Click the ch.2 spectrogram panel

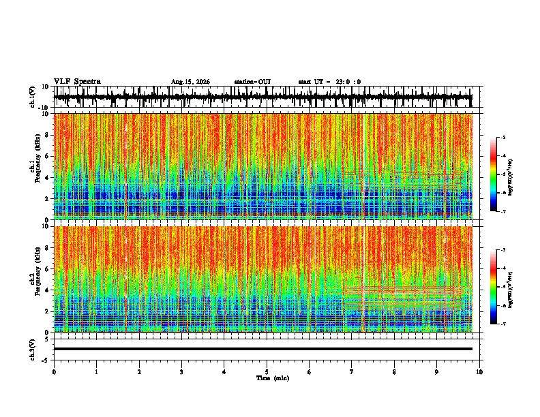tap(262, 279)
